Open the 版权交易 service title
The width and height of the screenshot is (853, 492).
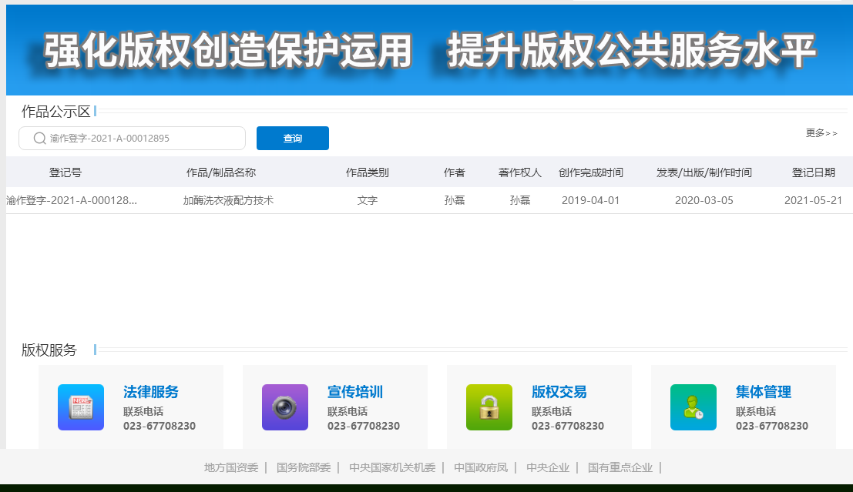559,392
